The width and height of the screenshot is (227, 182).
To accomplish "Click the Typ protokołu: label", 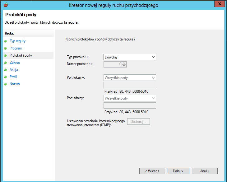I will (x=78, y=57).
